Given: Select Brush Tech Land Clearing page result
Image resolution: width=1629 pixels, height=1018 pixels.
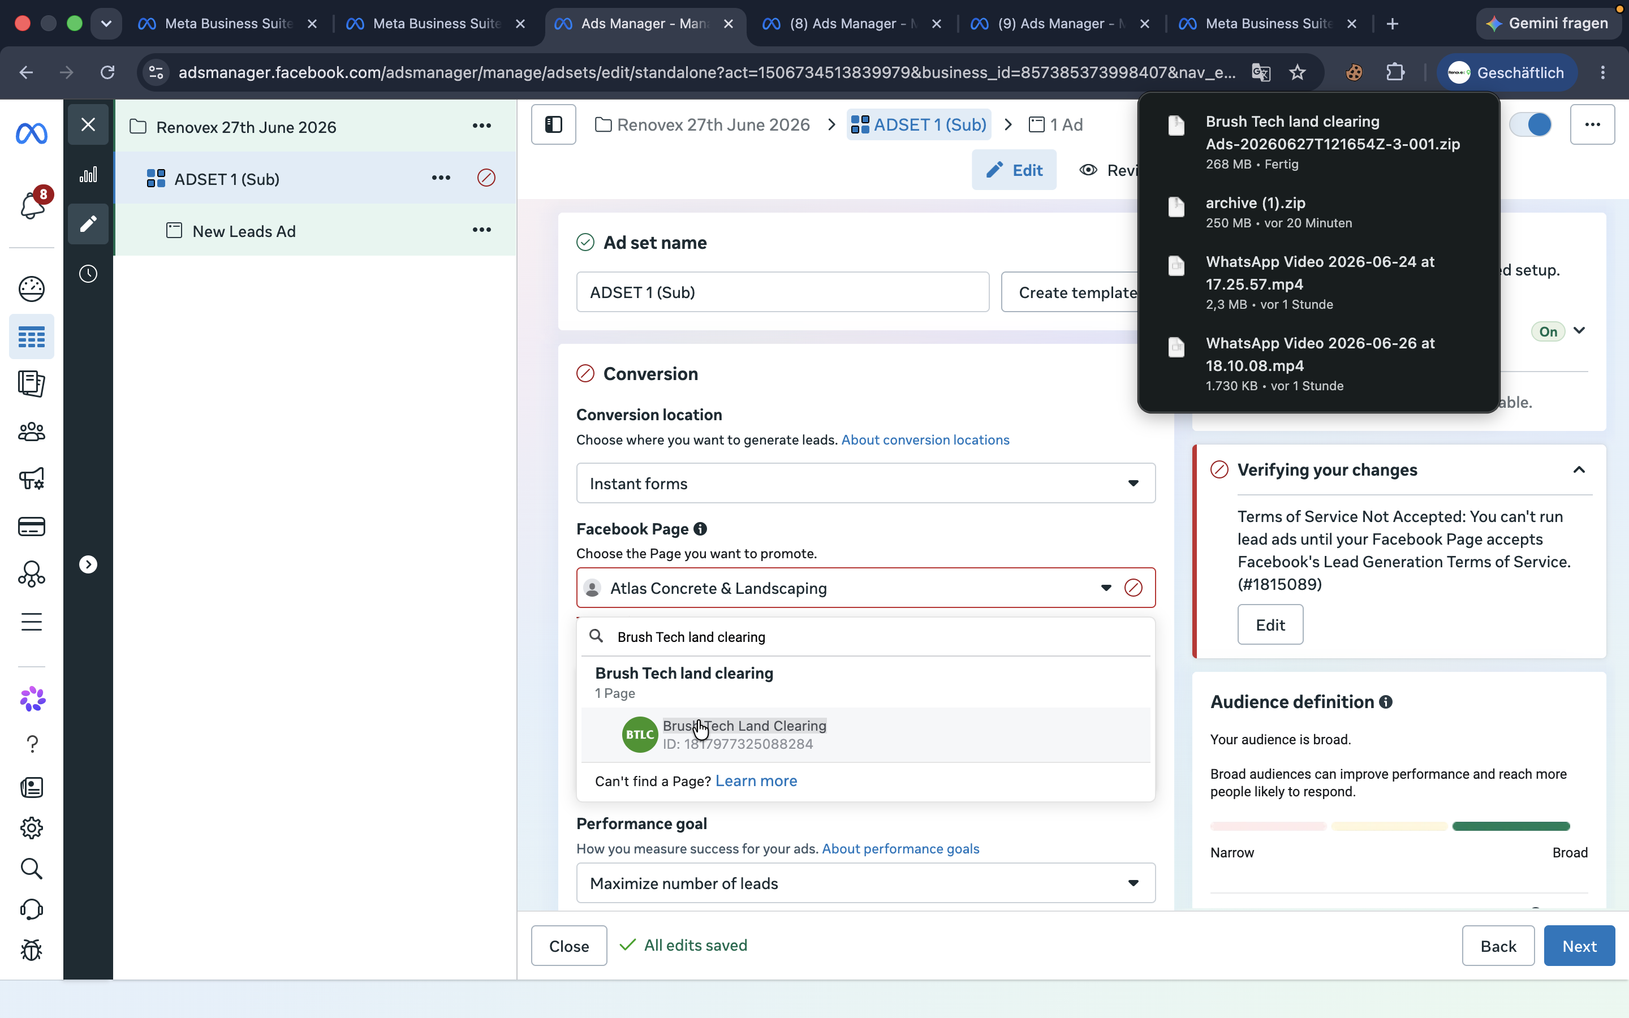Looking at the screenshot, I should [865, 735].
